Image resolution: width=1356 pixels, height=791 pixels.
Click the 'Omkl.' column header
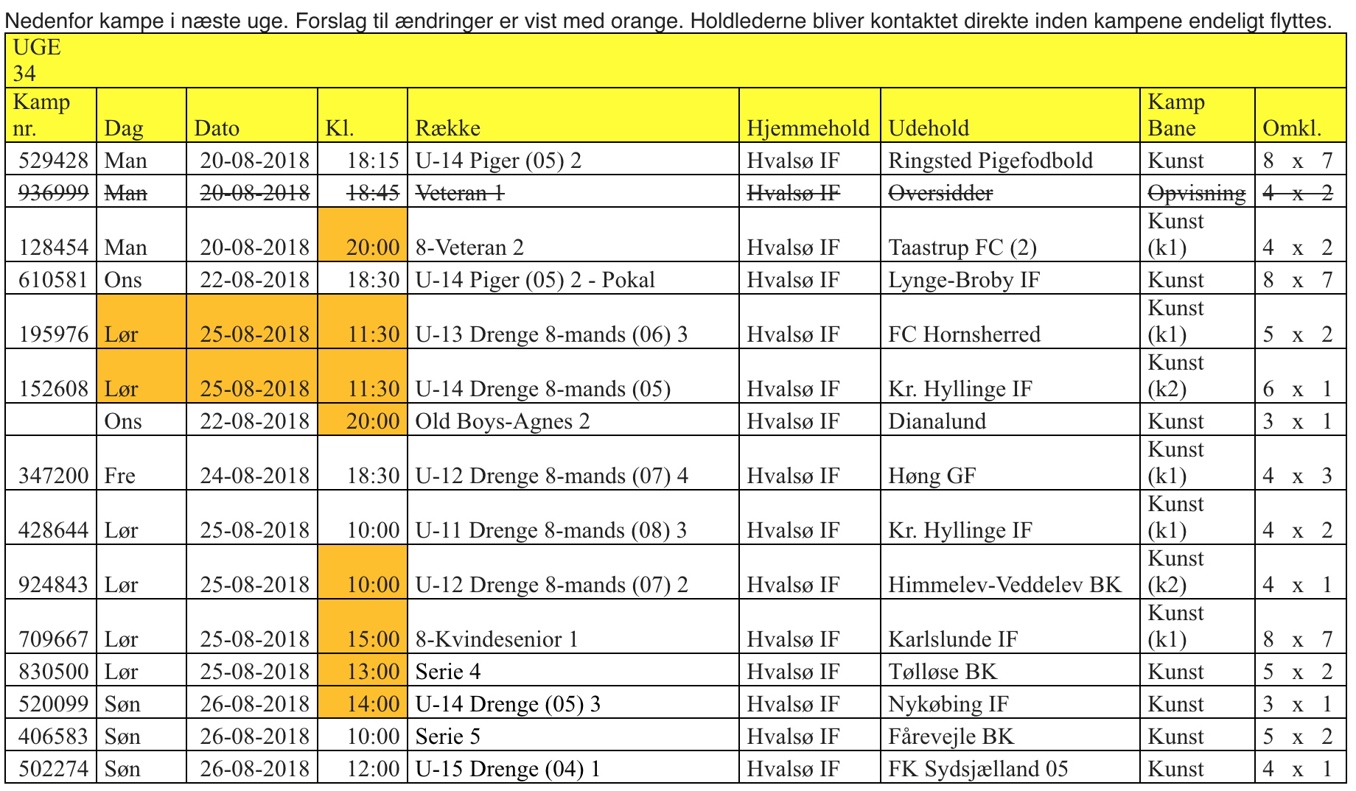tap(1301, 115)
